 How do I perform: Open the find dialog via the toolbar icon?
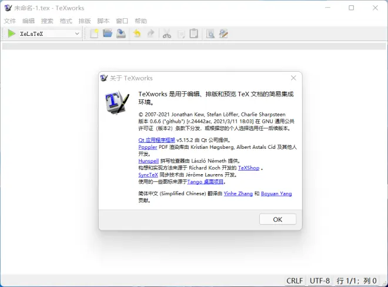pyautogui.click(x=210, y=34)
